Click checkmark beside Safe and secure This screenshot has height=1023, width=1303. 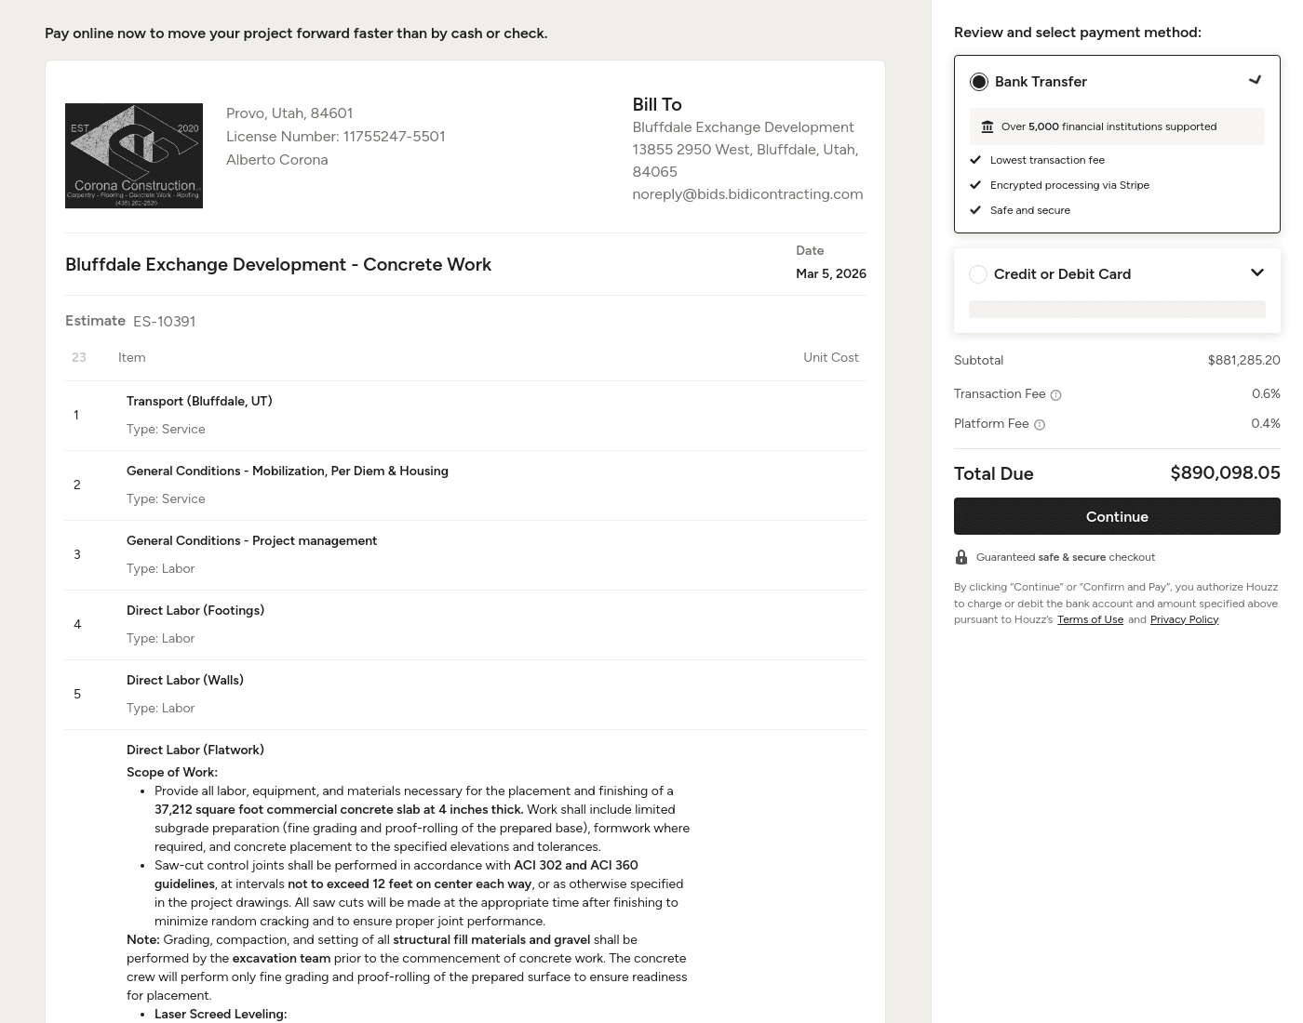click(x=975, y=210)
